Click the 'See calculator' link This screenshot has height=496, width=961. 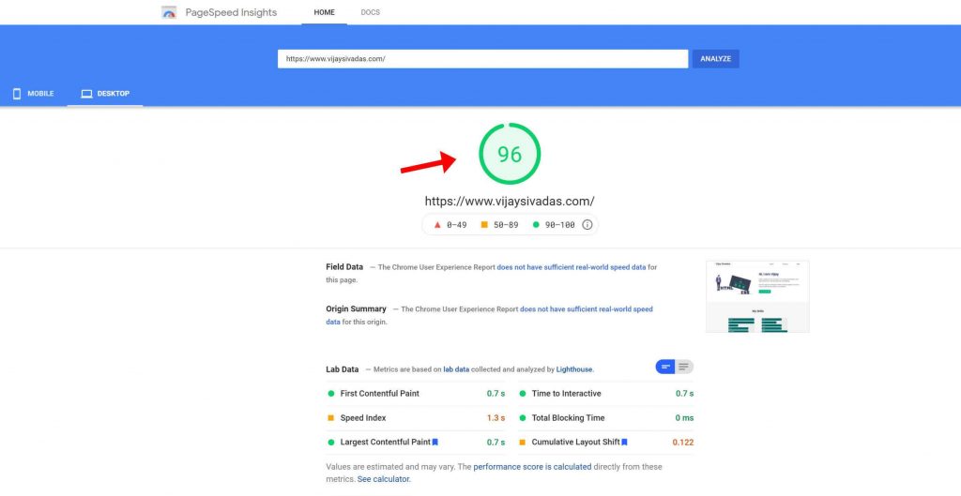click(384, 479)
